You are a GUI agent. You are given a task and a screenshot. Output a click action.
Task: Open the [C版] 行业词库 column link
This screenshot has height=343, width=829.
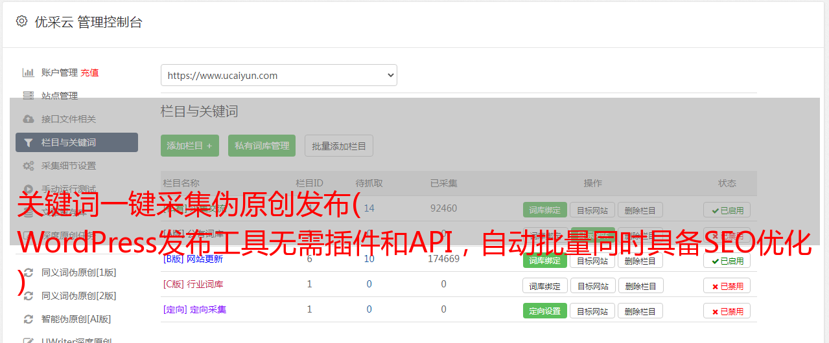click(x=193, y=284)
